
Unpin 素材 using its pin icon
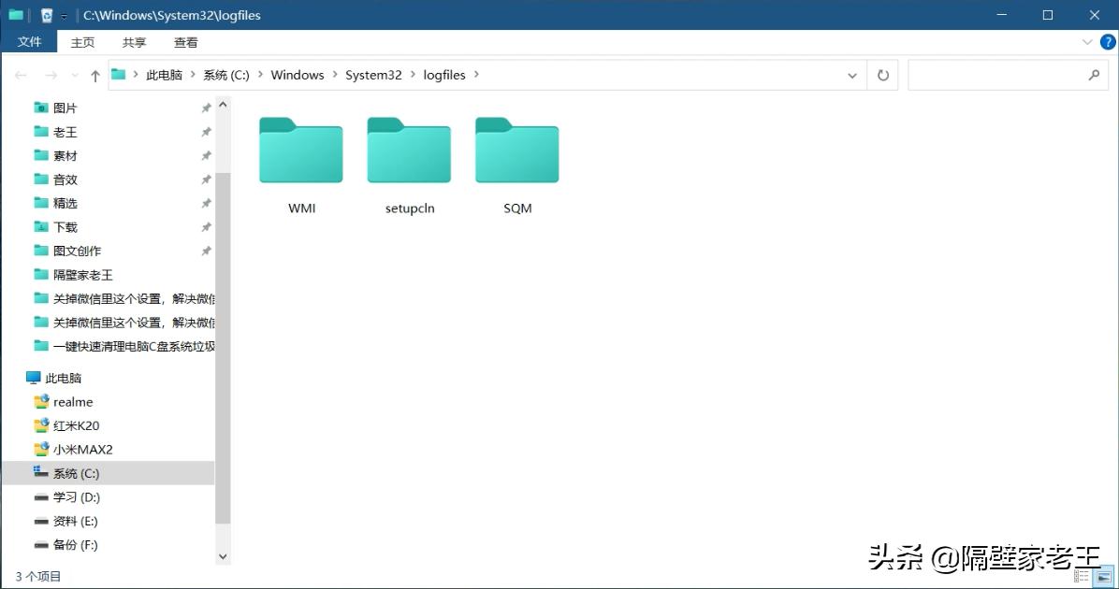206,155
